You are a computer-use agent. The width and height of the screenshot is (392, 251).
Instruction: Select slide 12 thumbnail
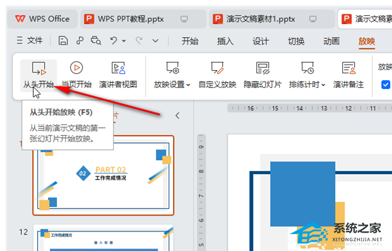click(104, 238)
